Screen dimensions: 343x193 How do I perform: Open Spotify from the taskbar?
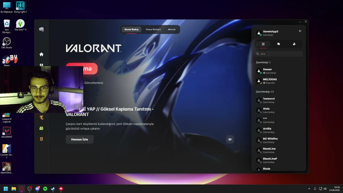(x=45, y=189)
